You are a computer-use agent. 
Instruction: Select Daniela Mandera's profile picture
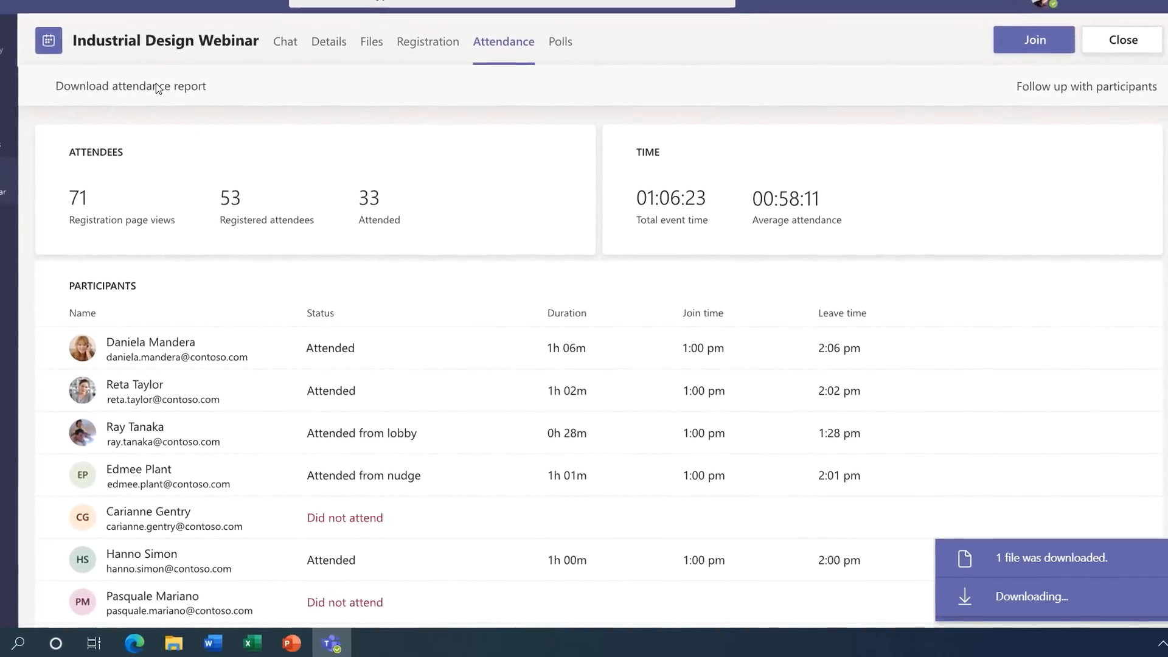(82, 349)
